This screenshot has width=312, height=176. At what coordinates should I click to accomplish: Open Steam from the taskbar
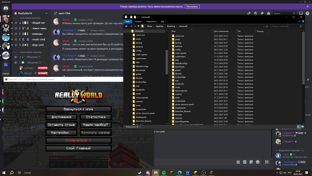tap(140, 173)
